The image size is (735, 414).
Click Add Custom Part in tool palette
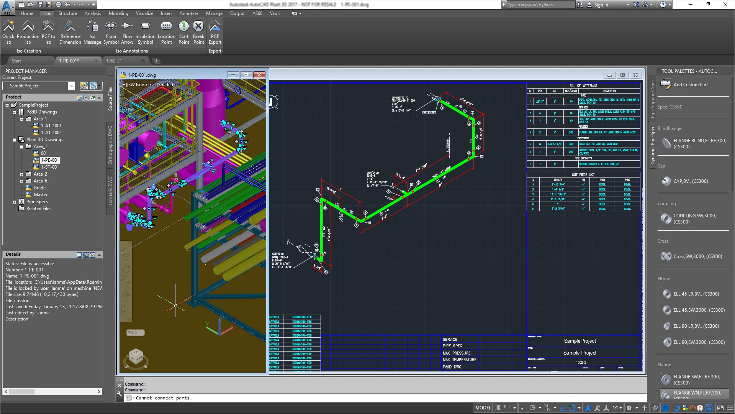(690, 85)
